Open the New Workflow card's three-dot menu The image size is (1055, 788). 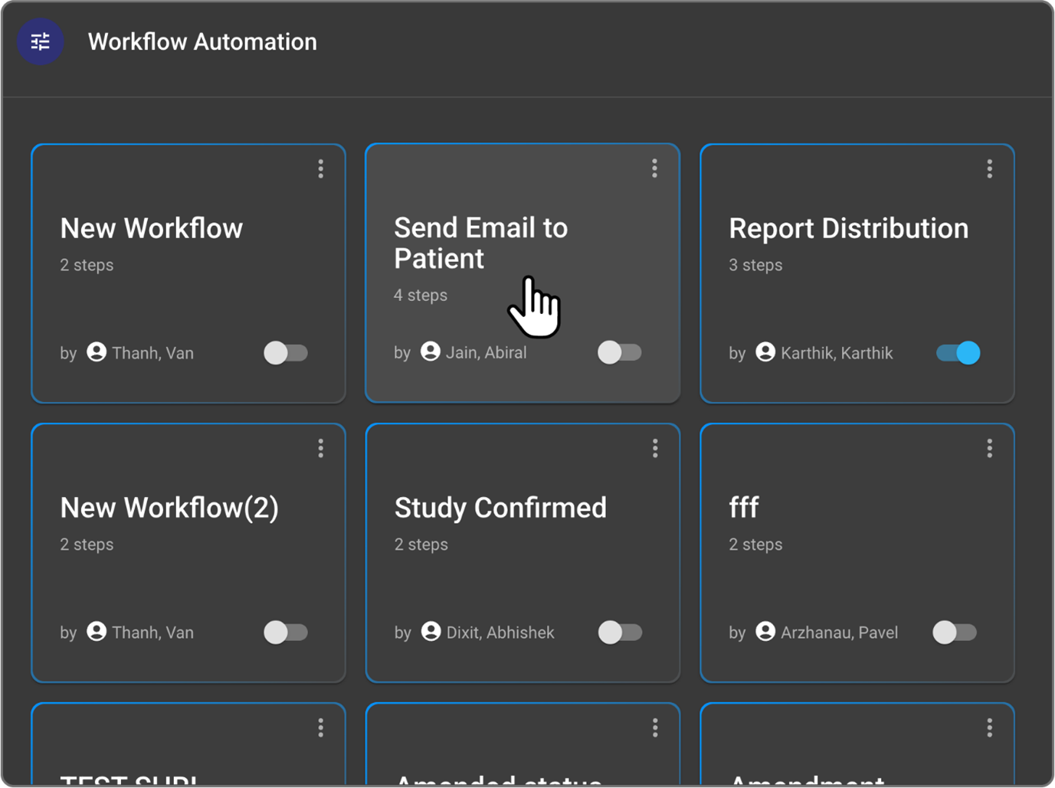click(320, 168)
